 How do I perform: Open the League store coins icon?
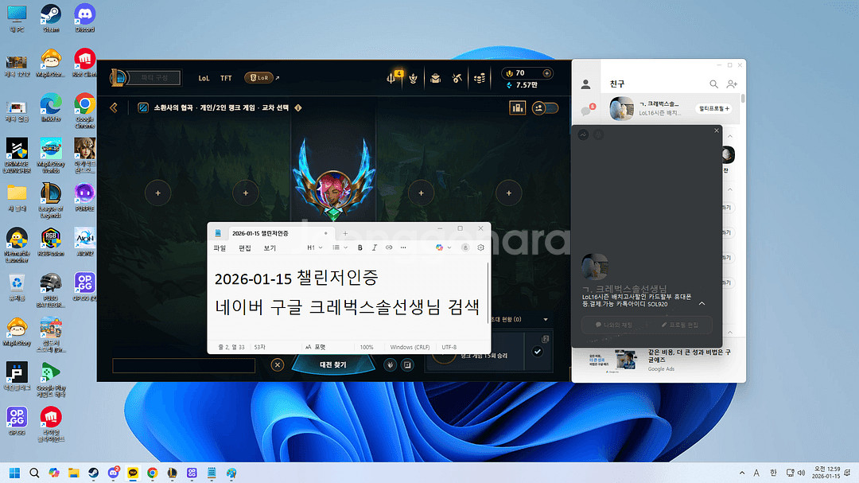(x=480, y=77)
